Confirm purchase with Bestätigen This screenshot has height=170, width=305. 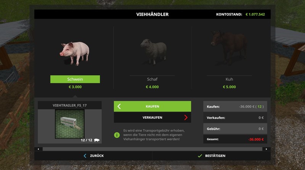coord(212,156)
